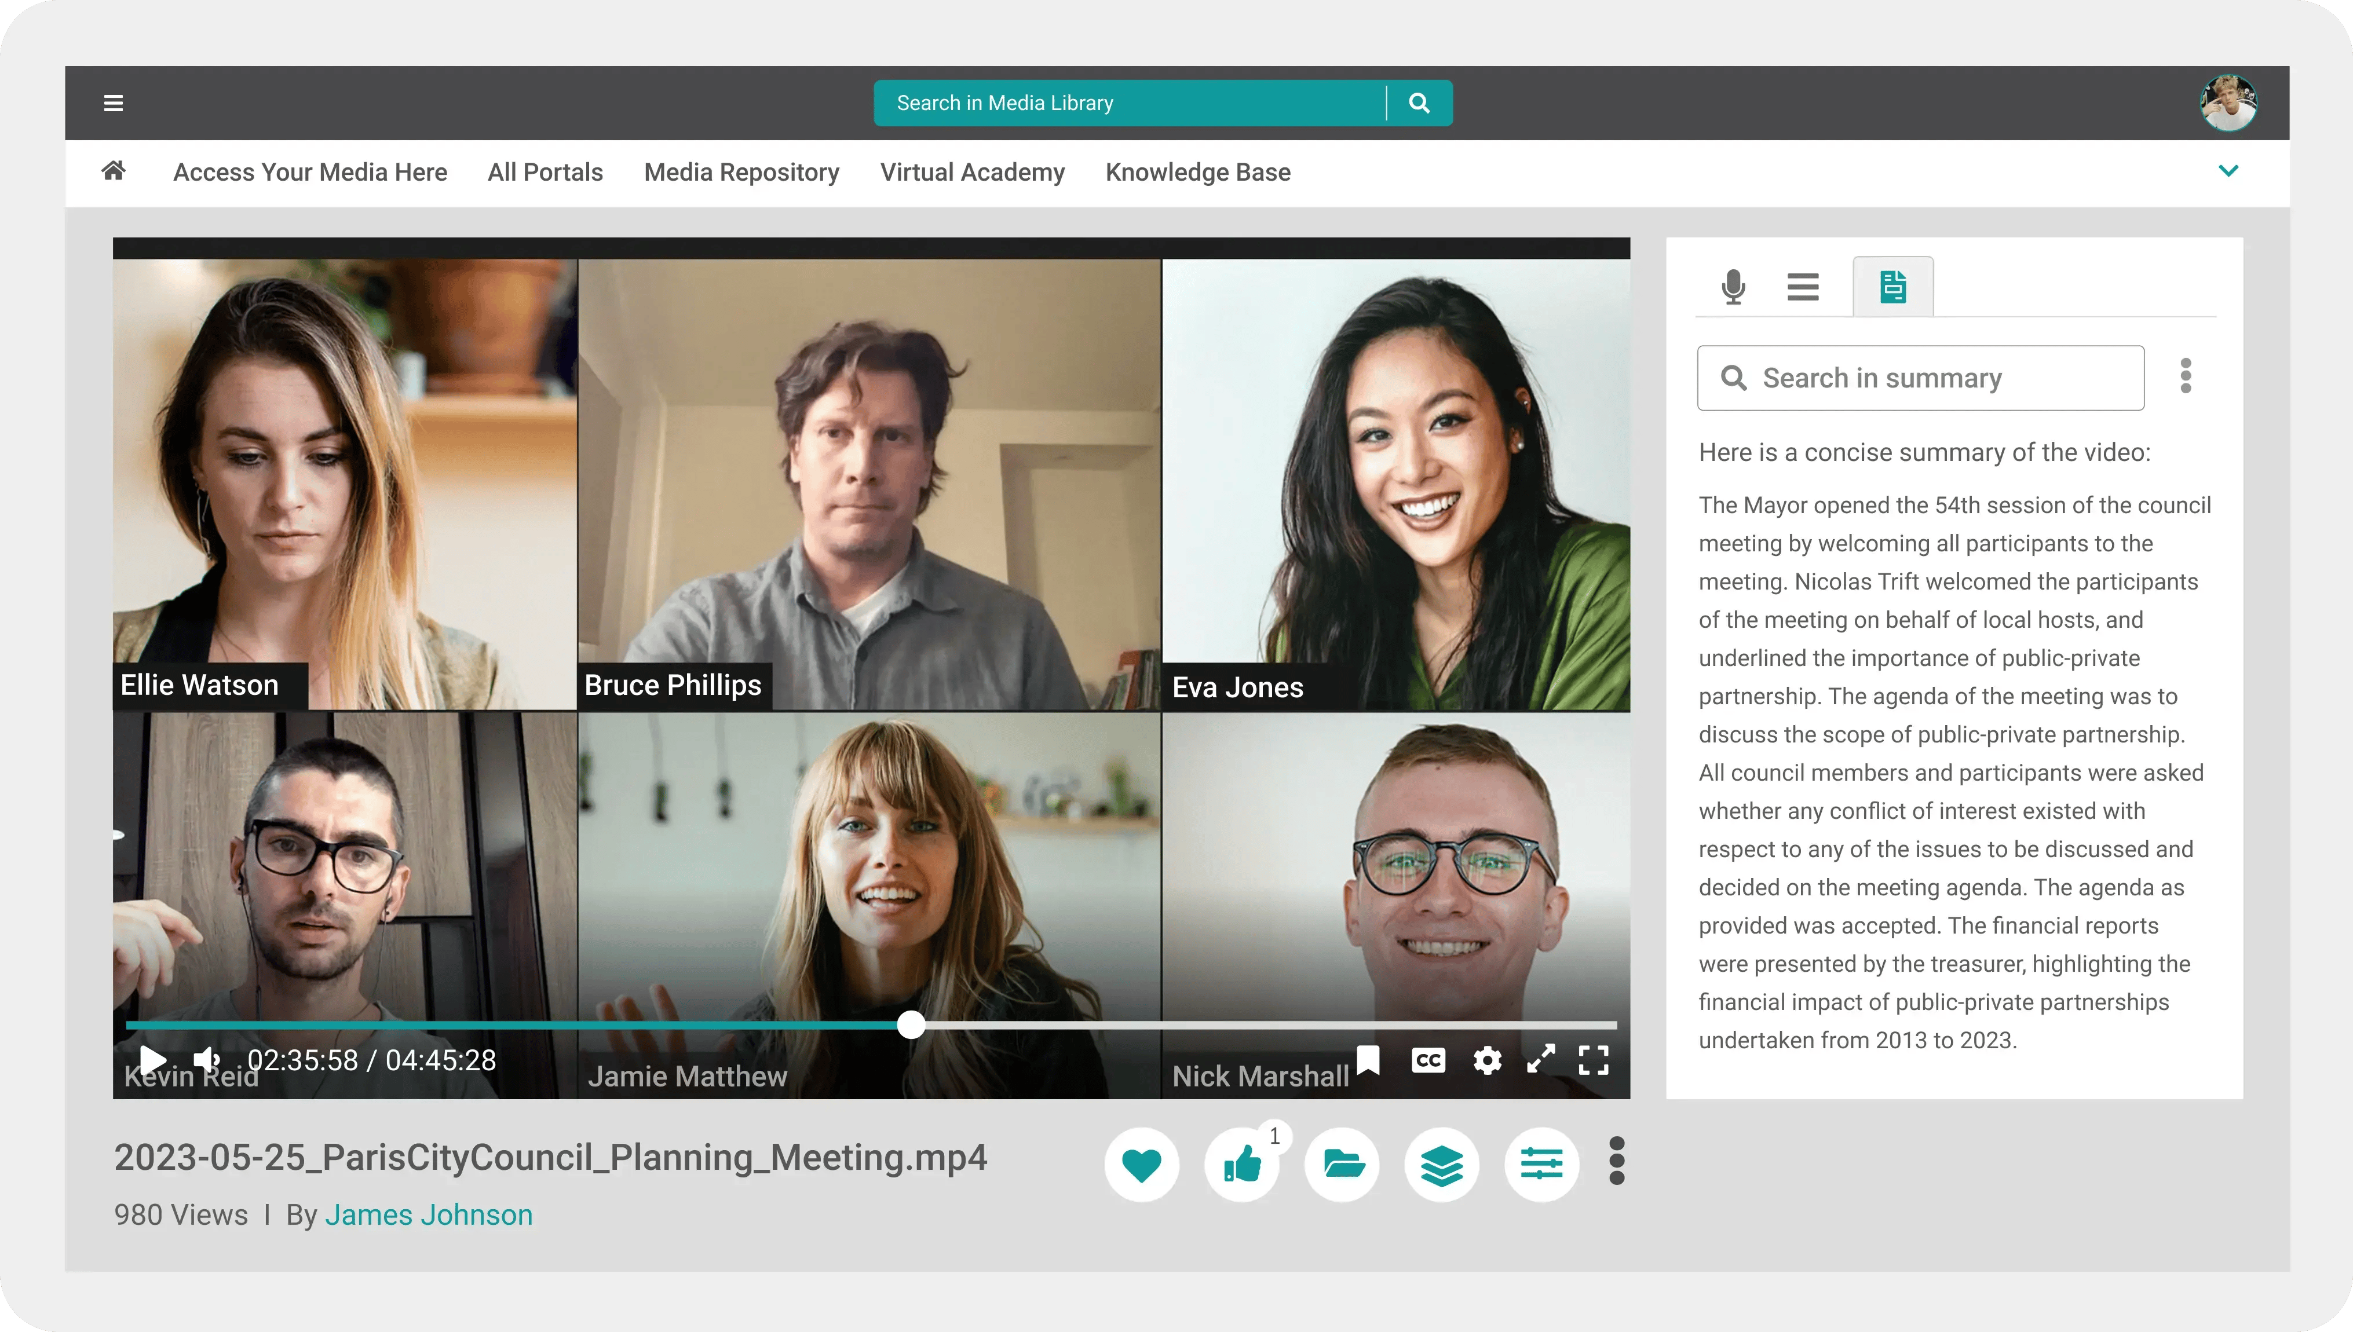Open player settings gear
This screenshot has width=2353, height=1332.
(1488, 1060)
